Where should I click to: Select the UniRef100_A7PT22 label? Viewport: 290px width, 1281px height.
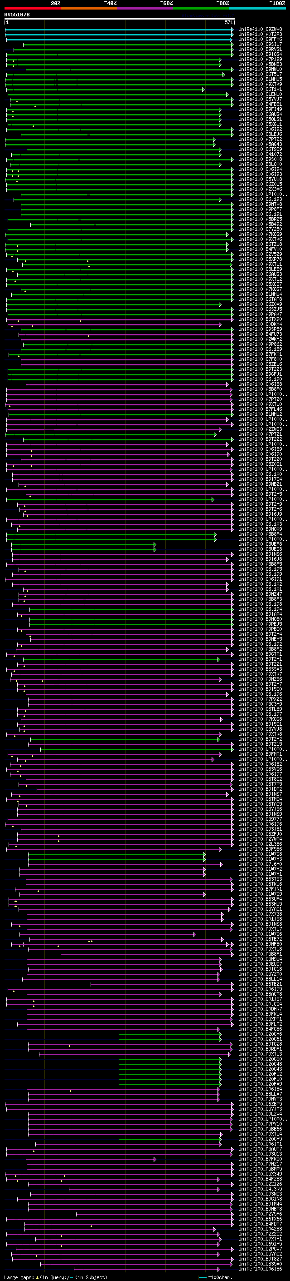click(260, 139)
